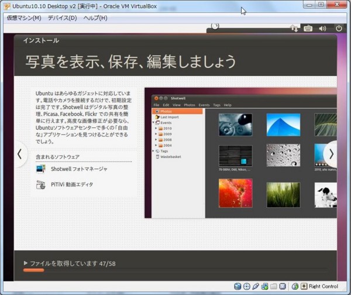Click the water droplets photo thumbnail

pos(283,155)
